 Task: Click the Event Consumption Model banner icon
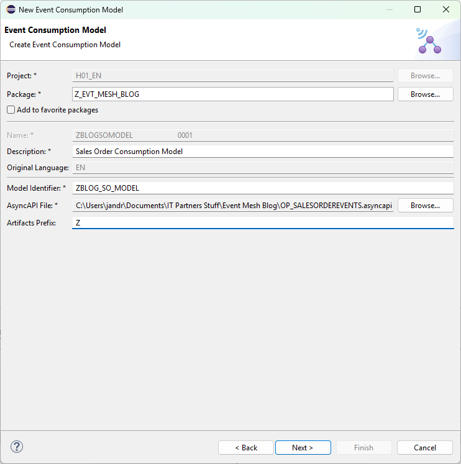pyautogui.click(x=429, y=40)
